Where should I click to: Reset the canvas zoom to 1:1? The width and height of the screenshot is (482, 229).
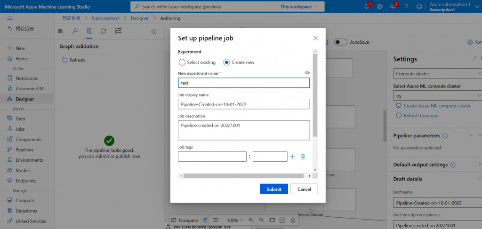pyautogui.click(x=282, y=220)
